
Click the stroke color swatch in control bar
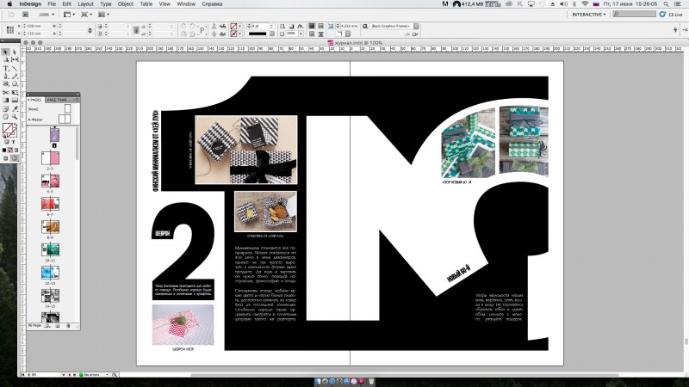click(x=233, y=34)
